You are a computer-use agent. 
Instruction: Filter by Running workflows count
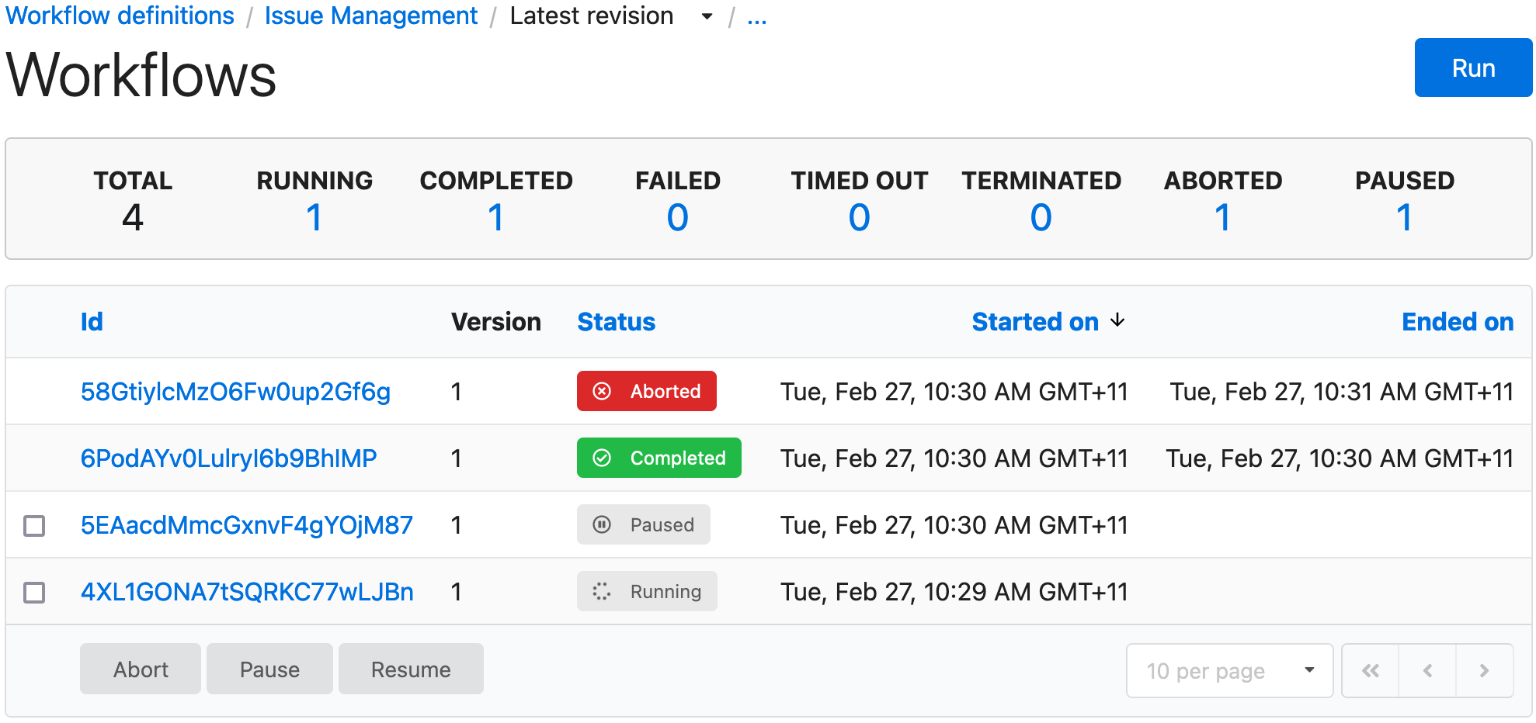(x=314, y=217)
